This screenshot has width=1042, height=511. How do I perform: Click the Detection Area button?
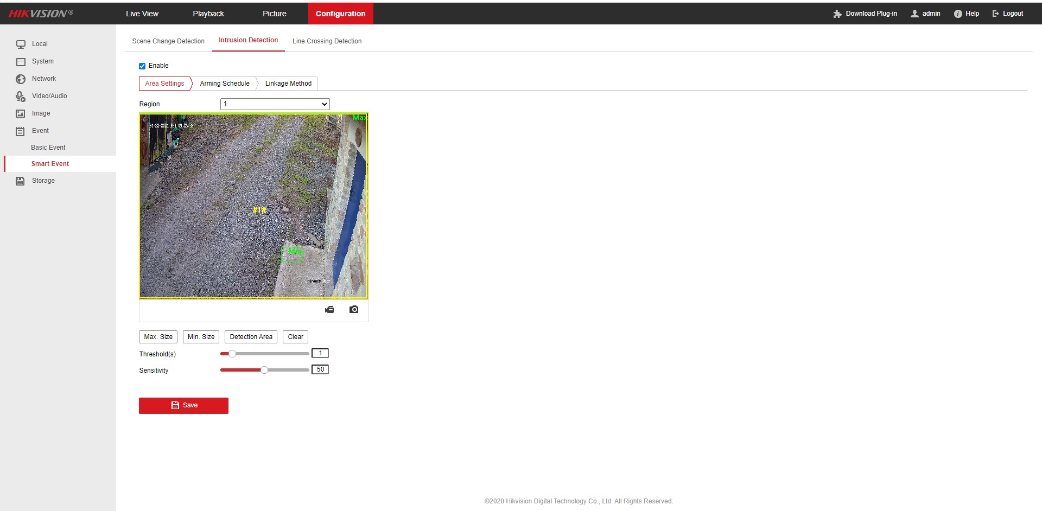(251, 337)
